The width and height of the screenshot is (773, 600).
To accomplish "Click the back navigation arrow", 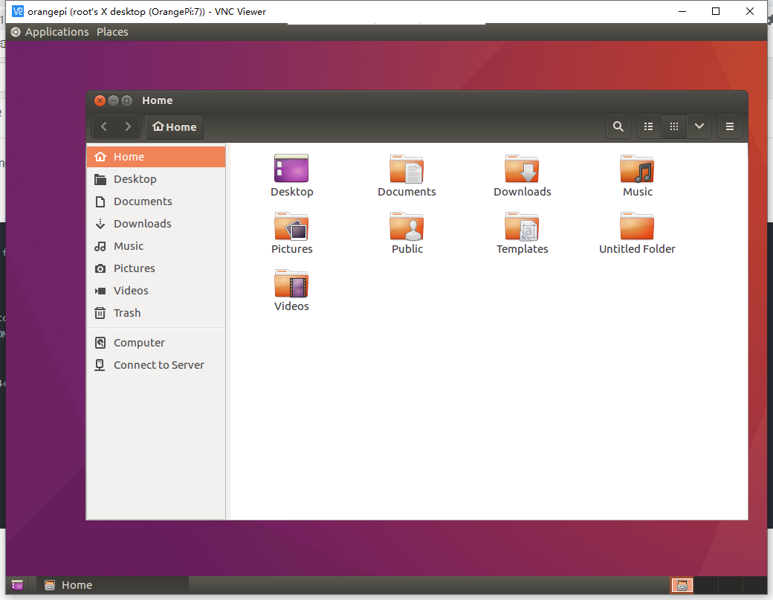I will click(104, 126).
